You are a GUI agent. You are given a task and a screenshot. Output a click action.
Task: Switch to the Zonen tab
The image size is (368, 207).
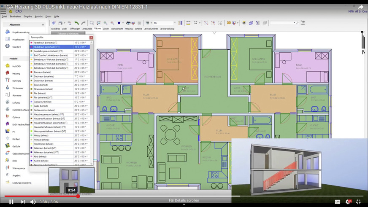coord(106,29)
